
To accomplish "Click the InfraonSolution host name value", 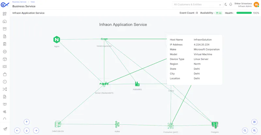I will pos(203,40).
